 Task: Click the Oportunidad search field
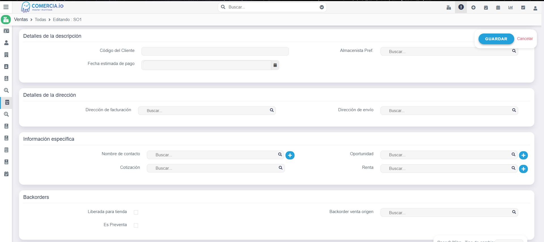449,155
